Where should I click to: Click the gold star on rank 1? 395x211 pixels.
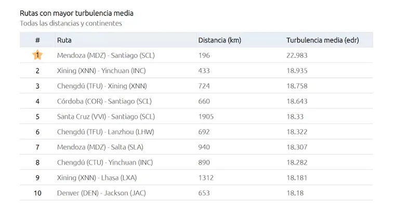tap(37, 55)
